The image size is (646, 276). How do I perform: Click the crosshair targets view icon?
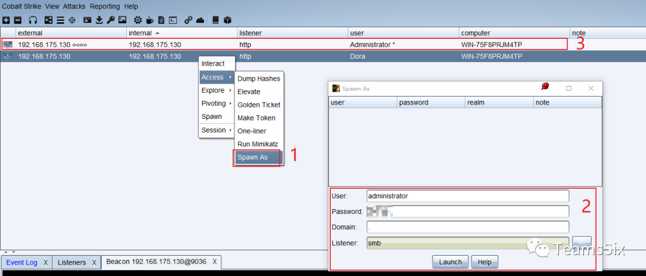(x=72, y=20)
